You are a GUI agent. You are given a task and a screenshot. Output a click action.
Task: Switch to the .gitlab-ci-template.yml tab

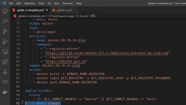click(30, 10)
